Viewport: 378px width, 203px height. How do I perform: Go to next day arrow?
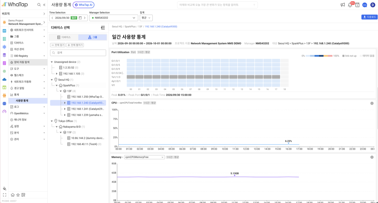85,18
